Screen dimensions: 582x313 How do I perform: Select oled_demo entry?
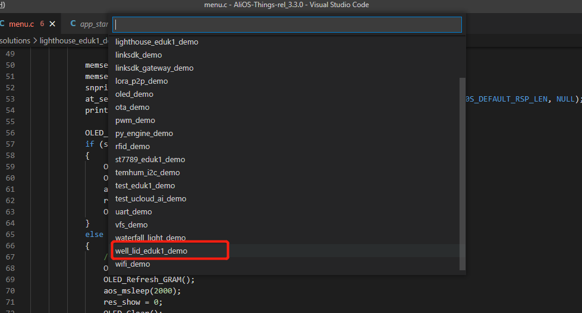[x=287, y=94]
